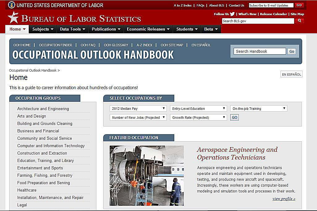Click into the Search BLS.gov box
Viewport: 317px width, 211px height.
[x=258, y=21]
